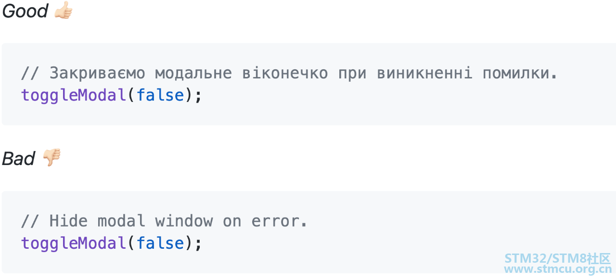
Task: Click the Bad heading text
Action: point(19,158)
